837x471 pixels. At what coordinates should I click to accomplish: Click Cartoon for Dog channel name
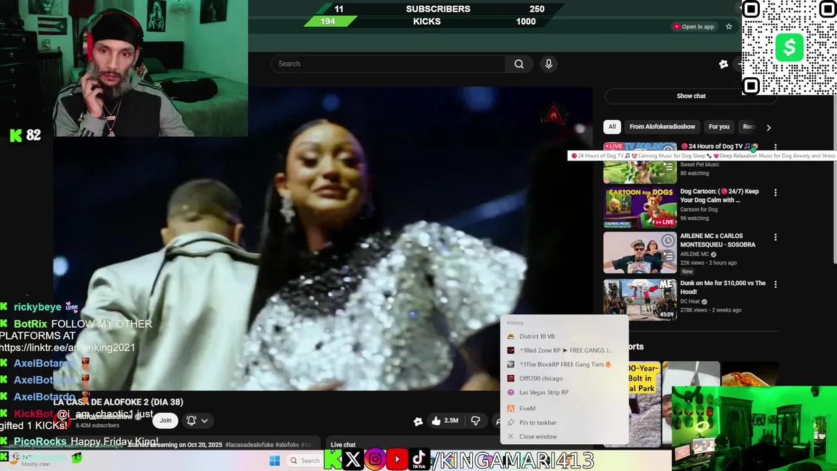[698, 209]
